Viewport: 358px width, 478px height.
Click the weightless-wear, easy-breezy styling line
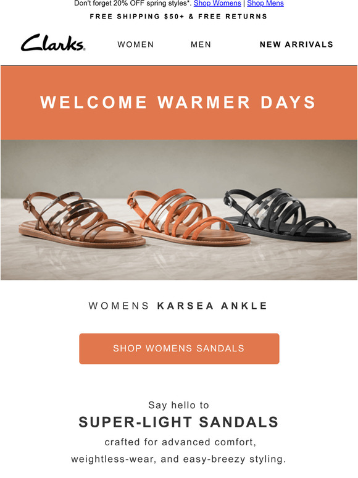click(178, 459)
